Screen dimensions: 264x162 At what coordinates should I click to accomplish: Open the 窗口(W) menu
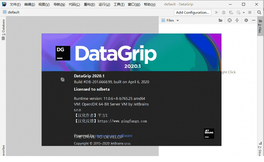(x=134, y=4)
